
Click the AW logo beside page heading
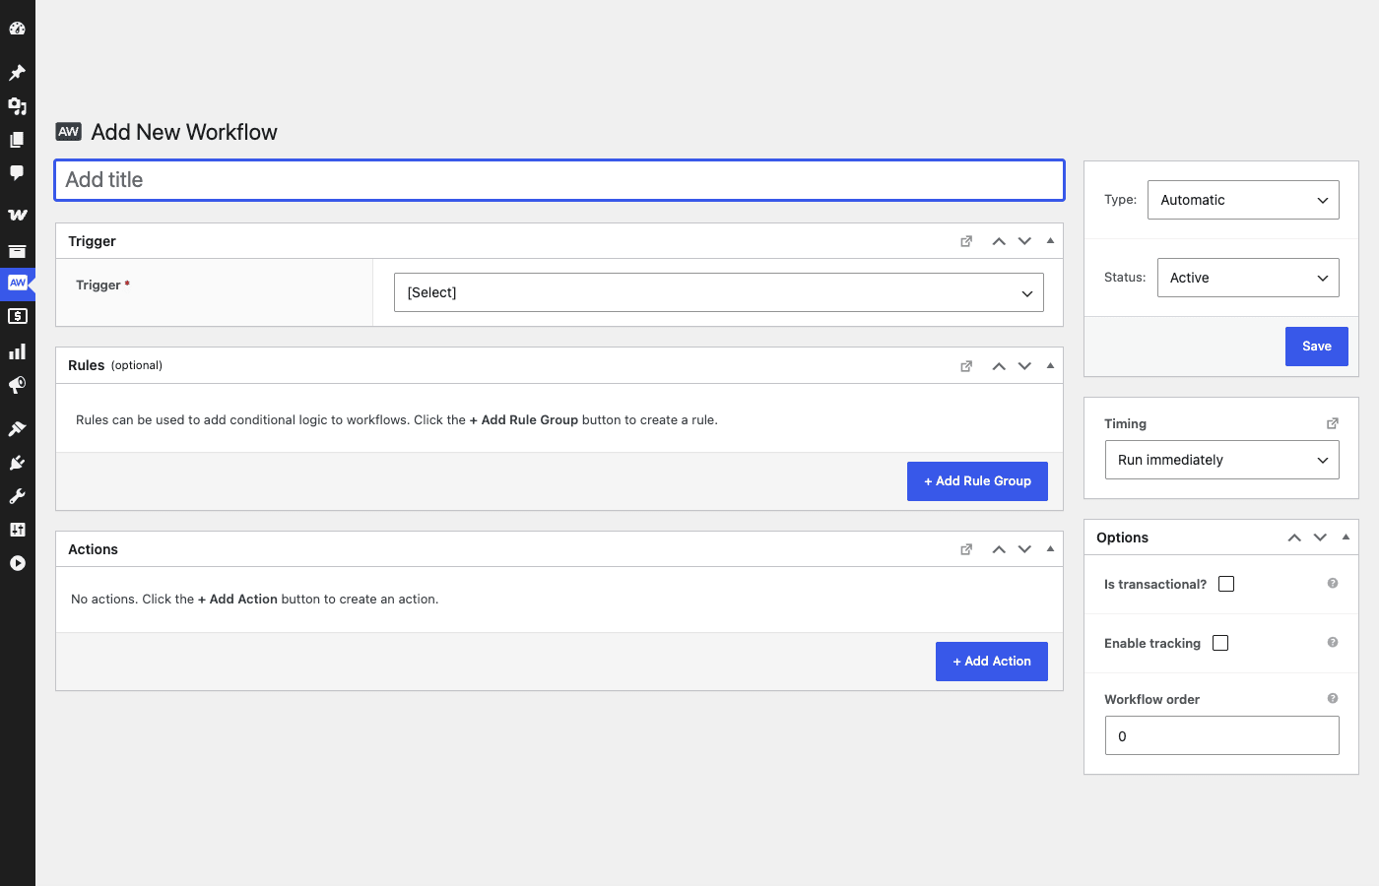(x=69, y=132)
